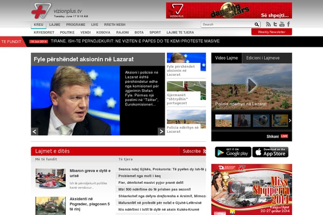Image resolution: width=323 pixels, height=215 pixels.
Task: Go to KOSOVA subsection
Action: 103,32
